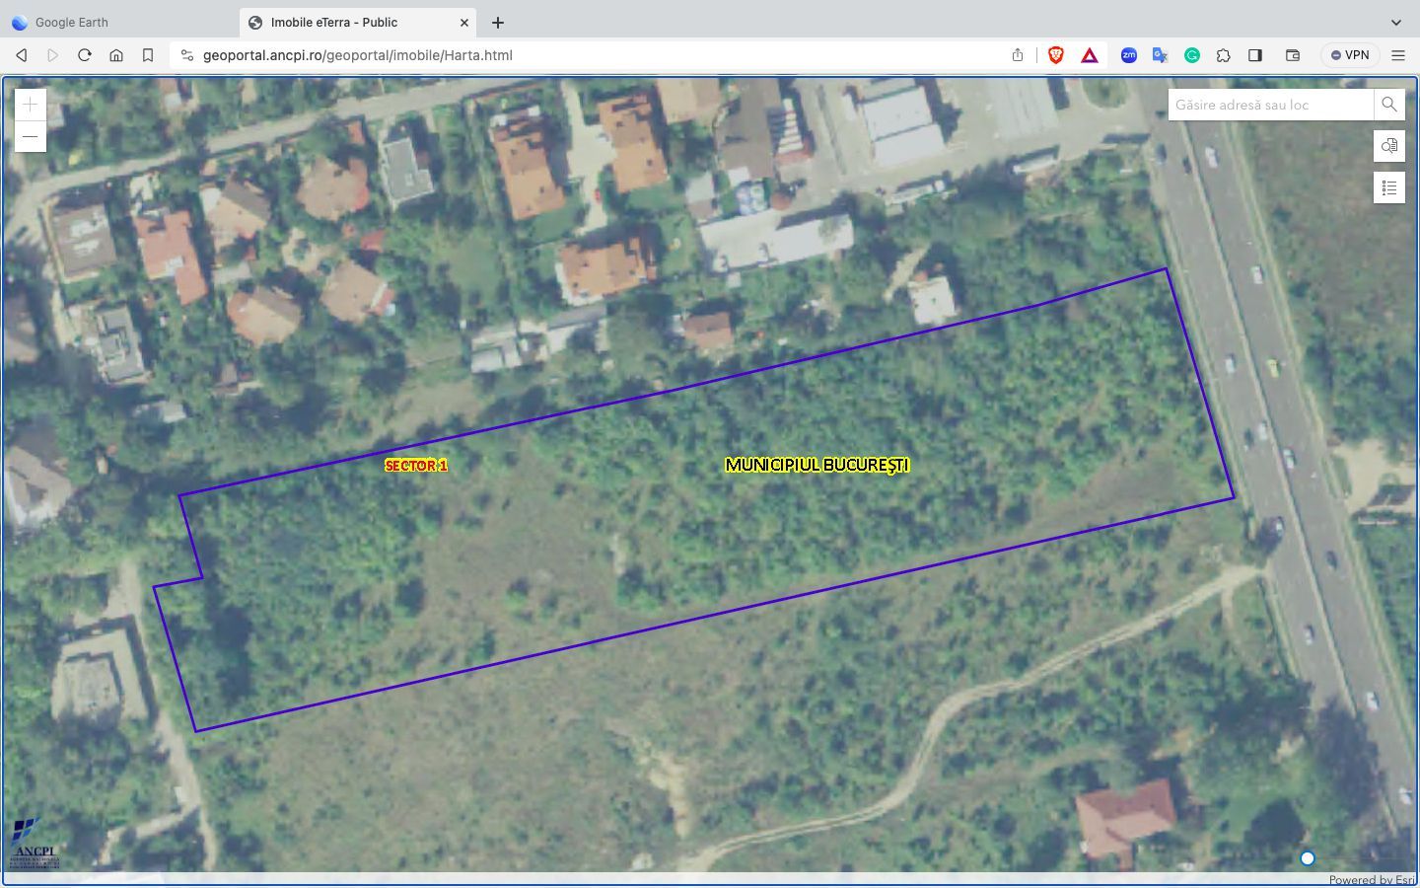This screenshot has height=888, width=1420.
Task: Open the Grammarly extension
Action: tap(1191, 55)
